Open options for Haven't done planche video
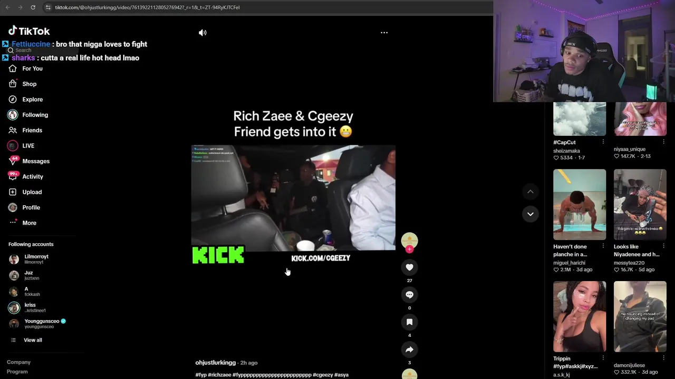The width and height of the screenshot is (675, 379). (x=603, y=246)
